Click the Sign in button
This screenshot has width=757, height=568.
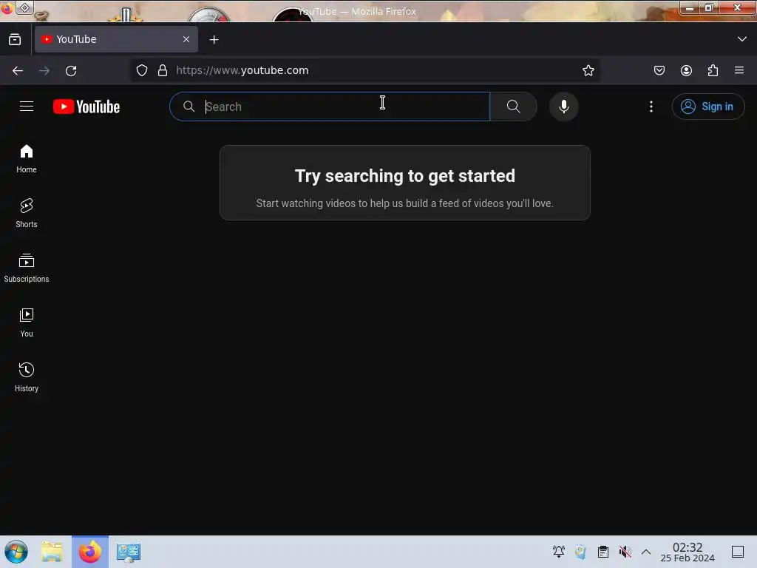pos(707,106)
